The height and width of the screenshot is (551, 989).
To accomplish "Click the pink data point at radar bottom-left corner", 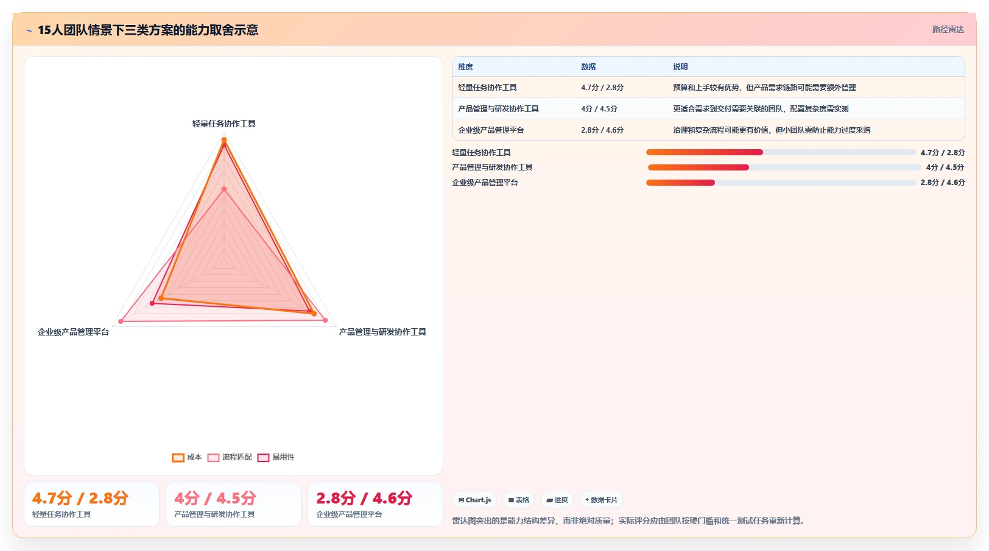I will click(x=121, y=321).
